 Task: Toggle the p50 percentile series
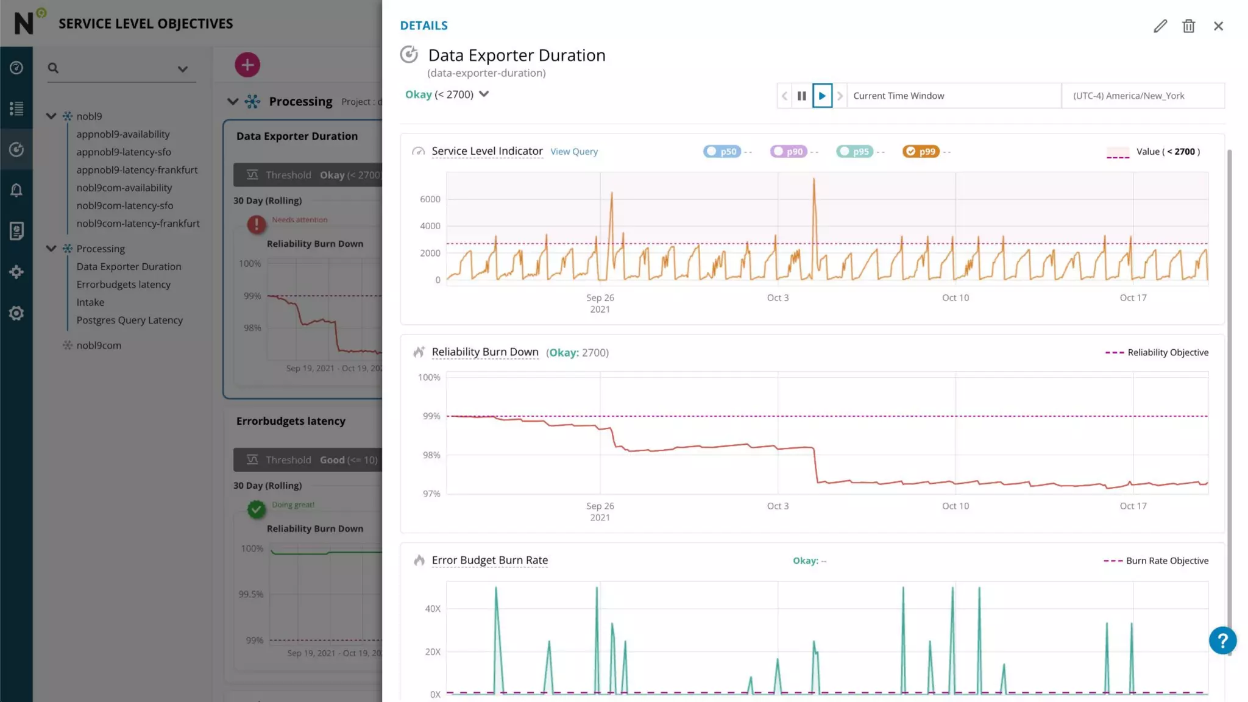(722, 151)
